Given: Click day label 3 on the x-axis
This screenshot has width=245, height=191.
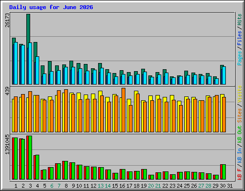Looking at the screenshot, I should click(x=30, y=186).
